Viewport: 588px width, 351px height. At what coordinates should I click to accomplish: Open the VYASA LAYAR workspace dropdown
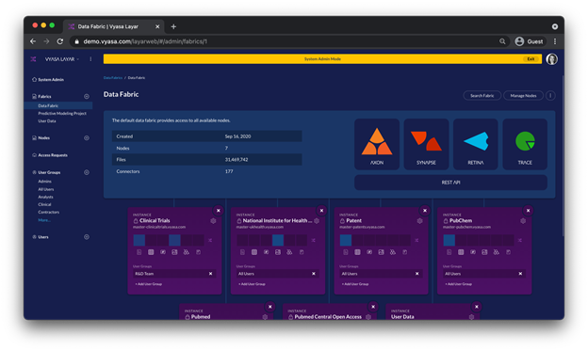[62, 59]
